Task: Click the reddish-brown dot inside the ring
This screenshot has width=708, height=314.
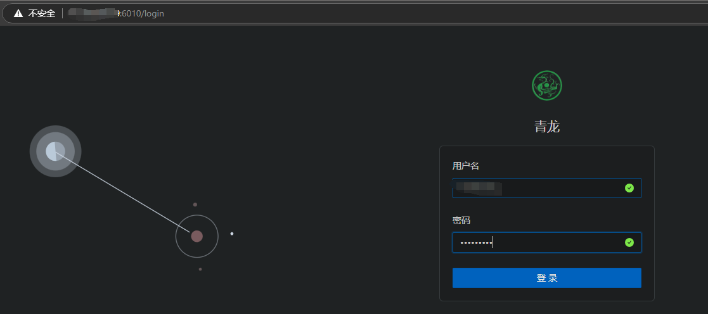Action: coord(196,236)
